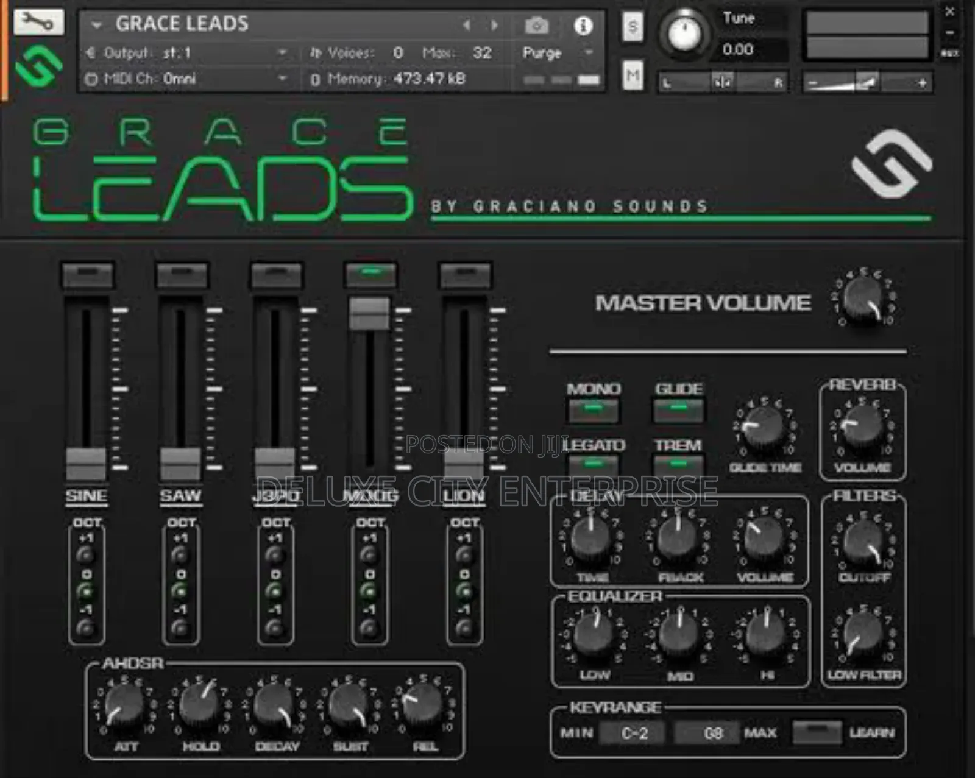Close the instrument with the X button

pyautogui.click(x=949, y=11)
